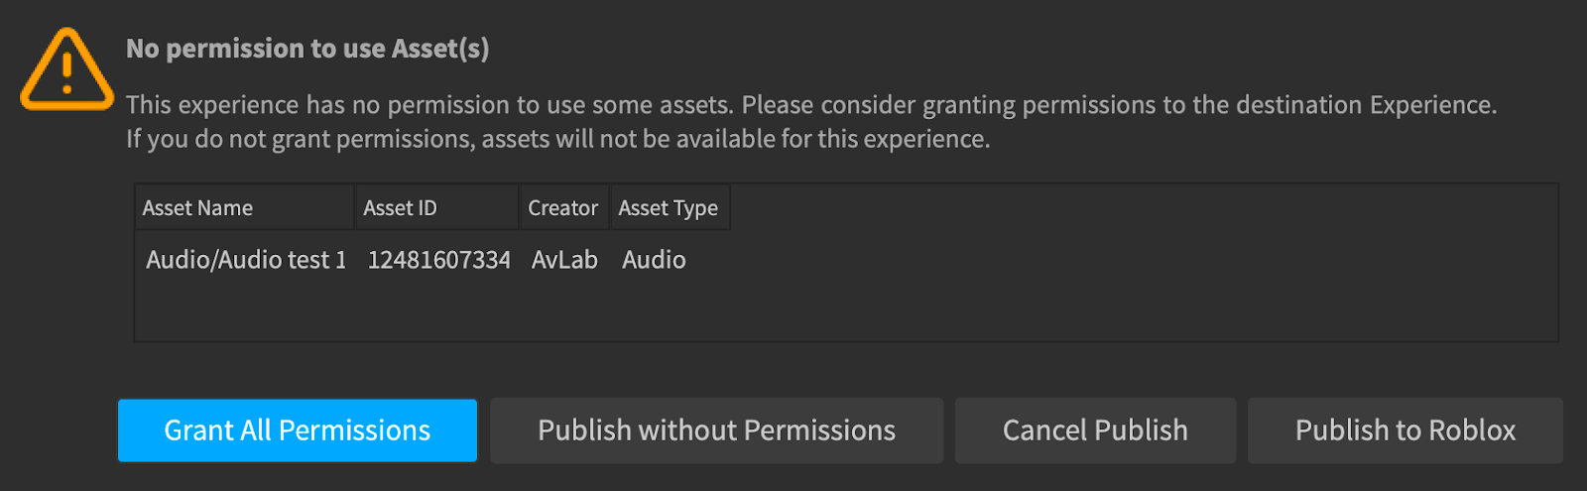Click the Creator column header

(564, 207)
